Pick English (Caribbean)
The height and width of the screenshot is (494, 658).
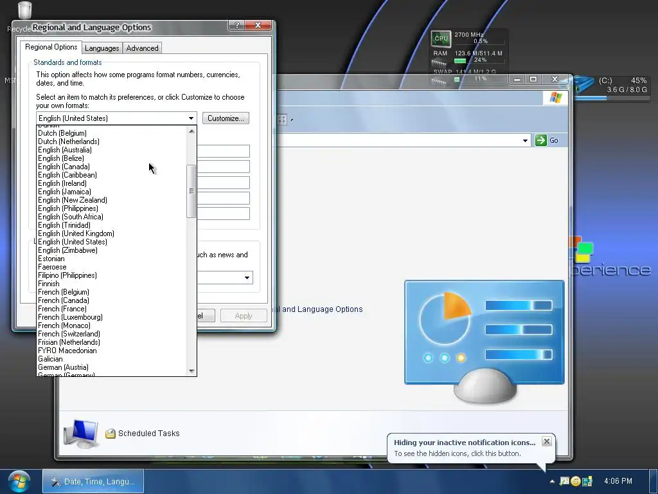click(112, 175)
